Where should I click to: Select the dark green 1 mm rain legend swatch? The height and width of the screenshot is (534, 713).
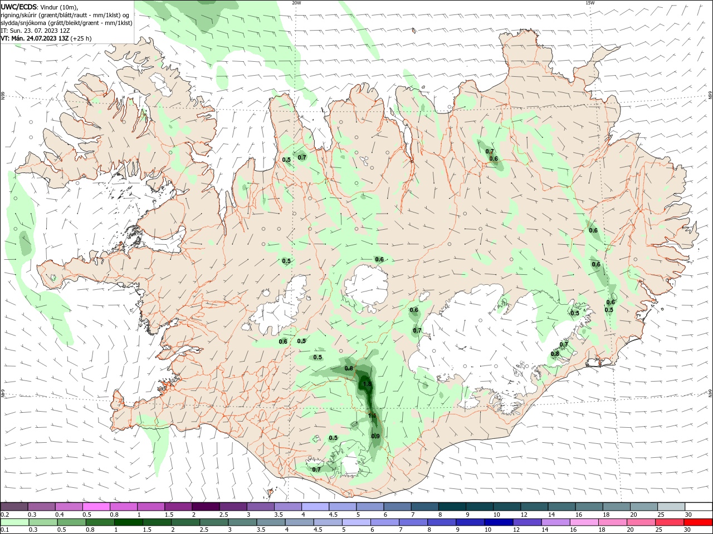click(x=129, y=522)
